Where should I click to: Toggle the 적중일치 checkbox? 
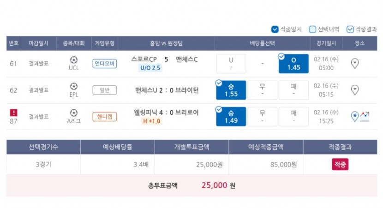click(x=275, y=30)
